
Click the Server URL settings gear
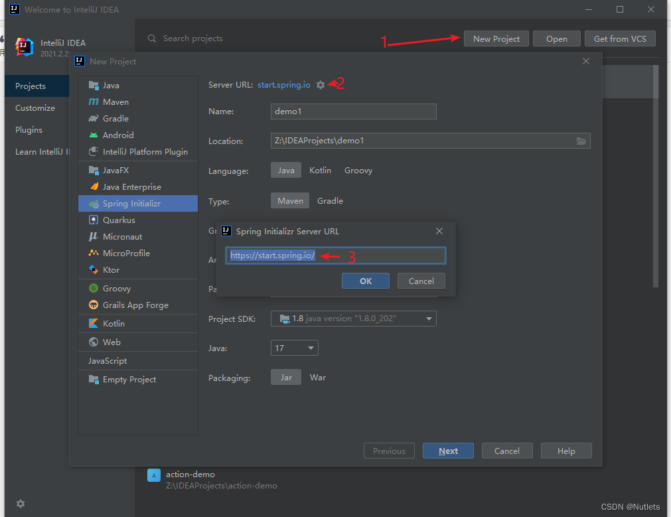coord(320,85)
